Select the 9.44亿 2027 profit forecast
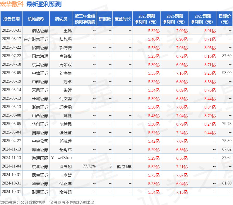 [x=210, y=133]
